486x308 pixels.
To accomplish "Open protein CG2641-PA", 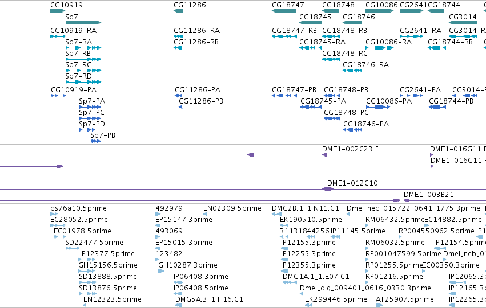I will (420, 90).
